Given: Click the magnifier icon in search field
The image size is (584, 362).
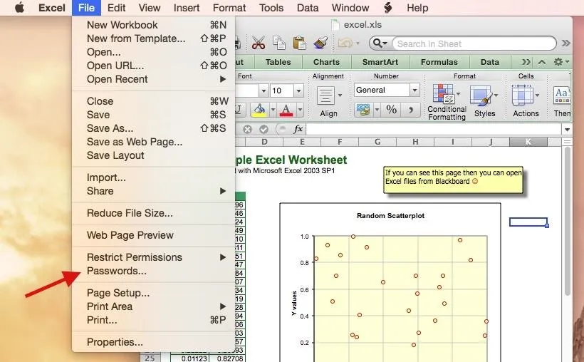Looking at the screenshot, I should [x=378, y=43].
